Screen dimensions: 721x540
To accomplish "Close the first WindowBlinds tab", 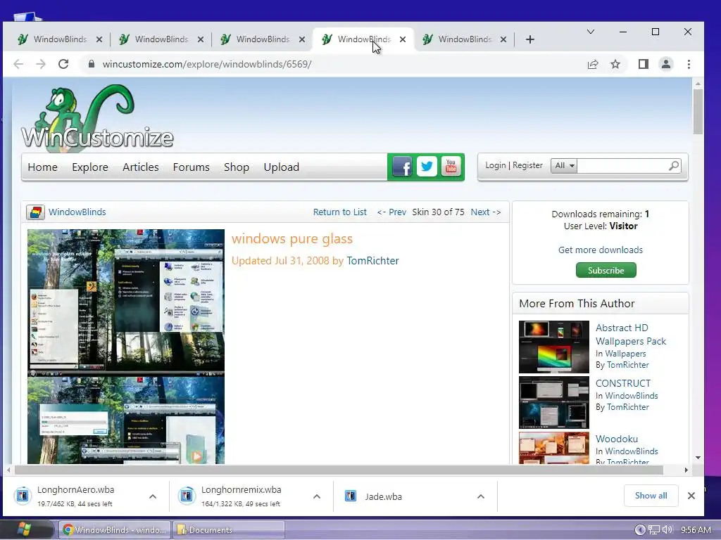I will tap(99, 39).
